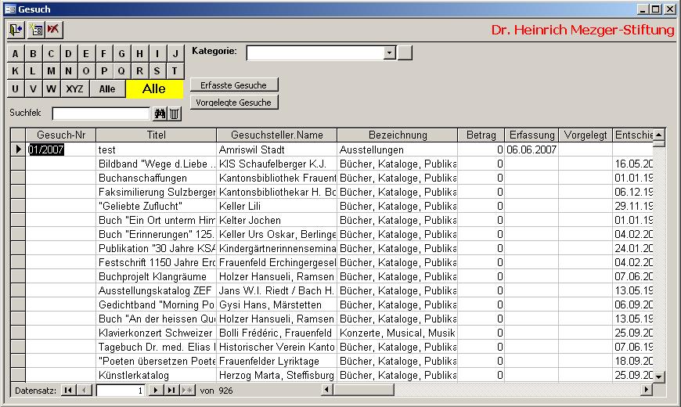Image resolution: width=681 pixels, height=407 pixels.
Task: Click the small button right of Kategorie
Action: point(404,52)
